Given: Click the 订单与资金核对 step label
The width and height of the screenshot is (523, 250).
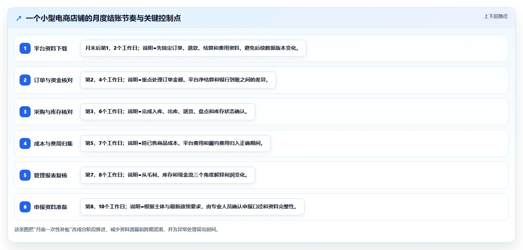Looking at the screenshot, I should pos(53,80).
